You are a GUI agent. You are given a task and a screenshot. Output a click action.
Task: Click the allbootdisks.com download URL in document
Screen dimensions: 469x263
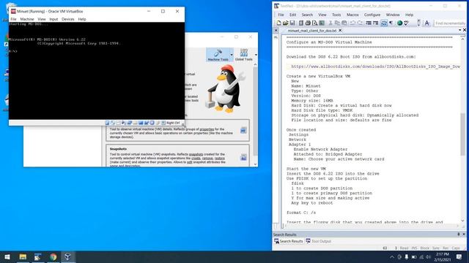375,66
